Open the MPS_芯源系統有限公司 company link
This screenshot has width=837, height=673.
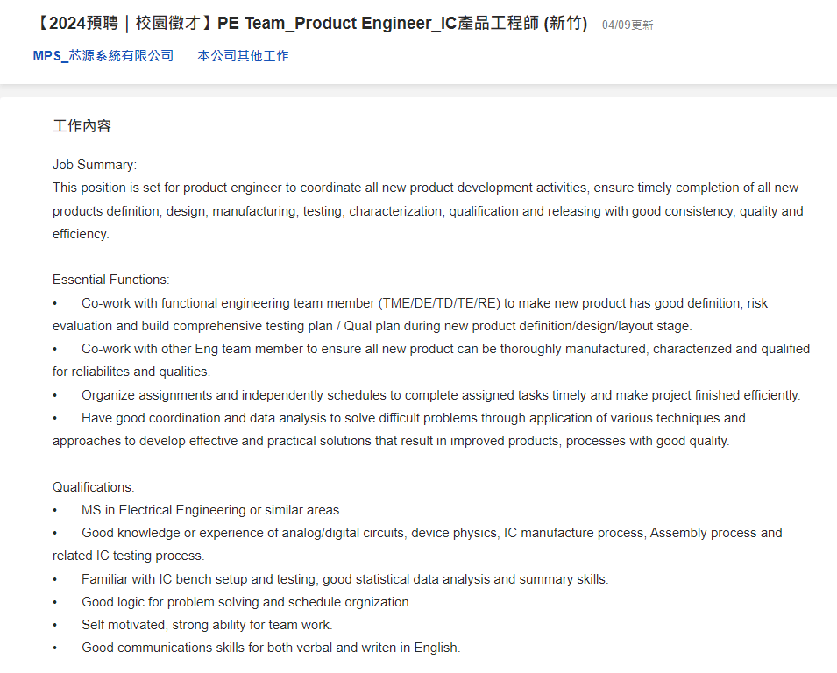[x=103, y=56]
